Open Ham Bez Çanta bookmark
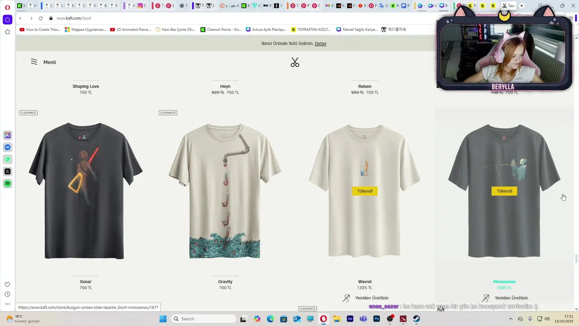 (x=176, y=29)
